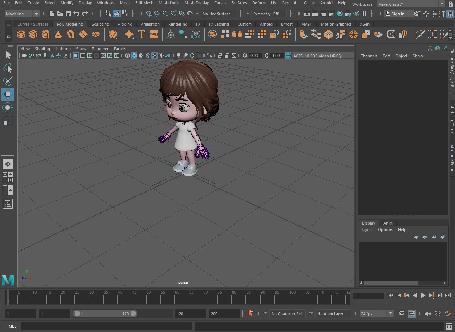The image size is (455, 332).
Task: Select the Move tool in the toolbox
Action: coord(8,94)
